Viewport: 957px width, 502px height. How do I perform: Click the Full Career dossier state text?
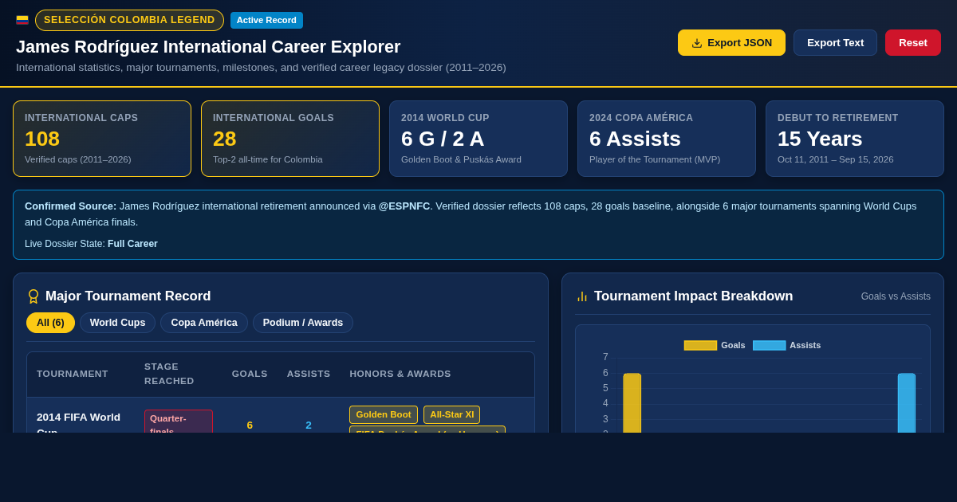coord(132,244)
